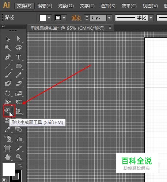167x182 pixels.
Task: Reset to default fill and stroke
Action: pyautogui.click(x=4, y=180)
